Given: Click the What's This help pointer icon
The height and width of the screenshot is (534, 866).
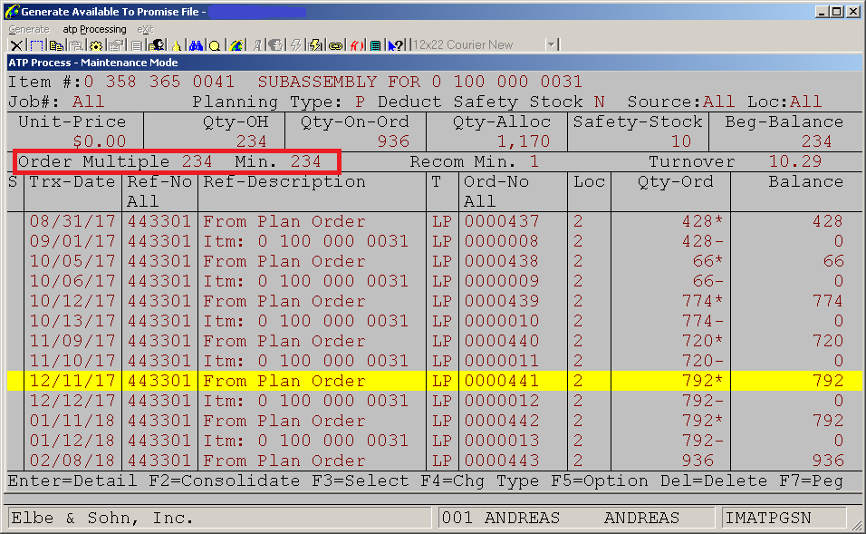Looking at the screenshot, I should [x=396, y=46].
